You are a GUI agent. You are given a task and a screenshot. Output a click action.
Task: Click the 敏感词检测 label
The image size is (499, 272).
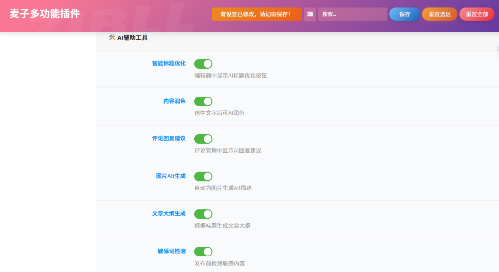[x=172, y=251]
